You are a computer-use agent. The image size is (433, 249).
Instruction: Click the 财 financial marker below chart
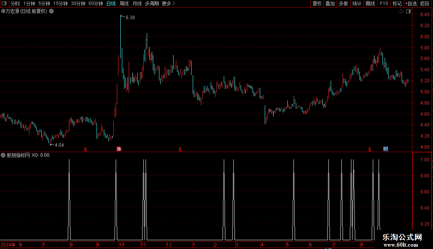pyautogui.click(x=386, y=149)
